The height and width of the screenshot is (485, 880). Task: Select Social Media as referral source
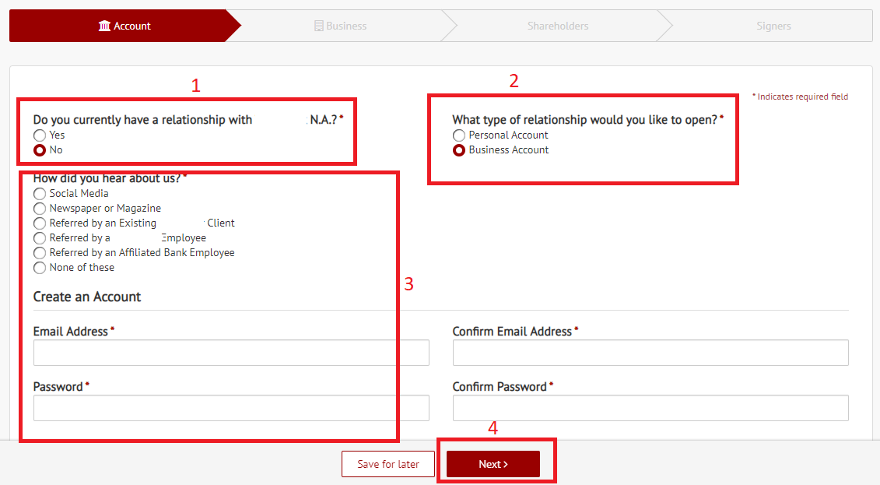pyautogui.click(x=40, y=193)
